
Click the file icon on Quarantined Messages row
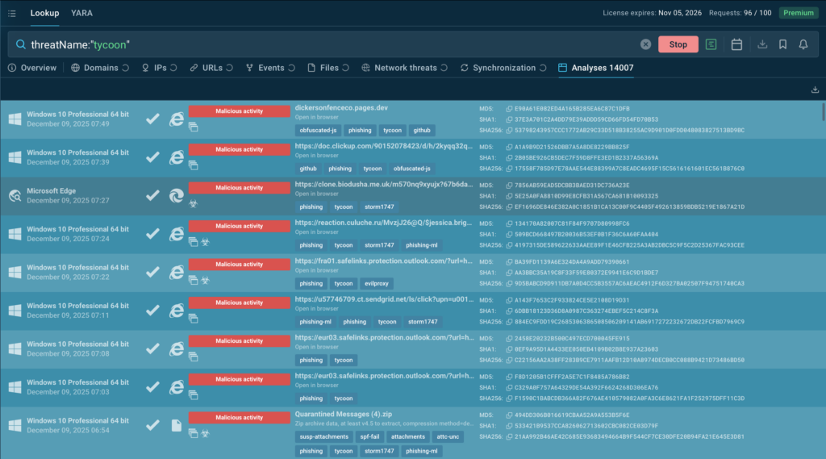coord(176,425)
